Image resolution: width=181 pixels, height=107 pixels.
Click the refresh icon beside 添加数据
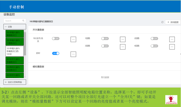pyautogui.click(x=162, y=22)
